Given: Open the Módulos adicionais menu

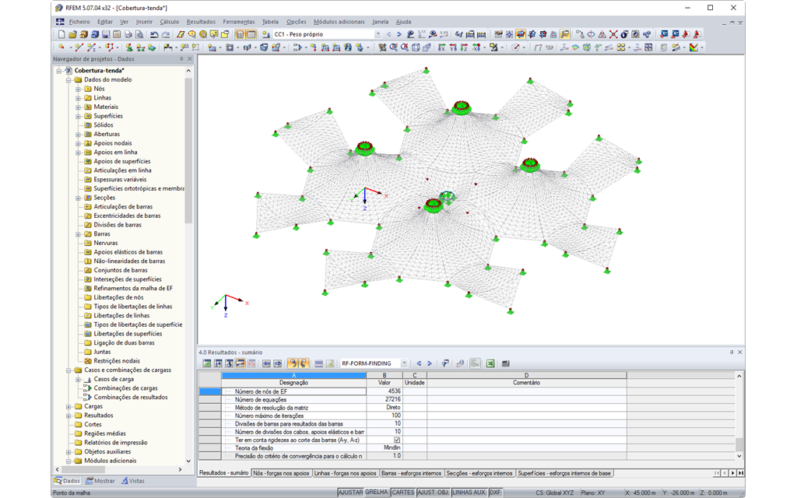Looking at the screenshot, I should 339,22.
